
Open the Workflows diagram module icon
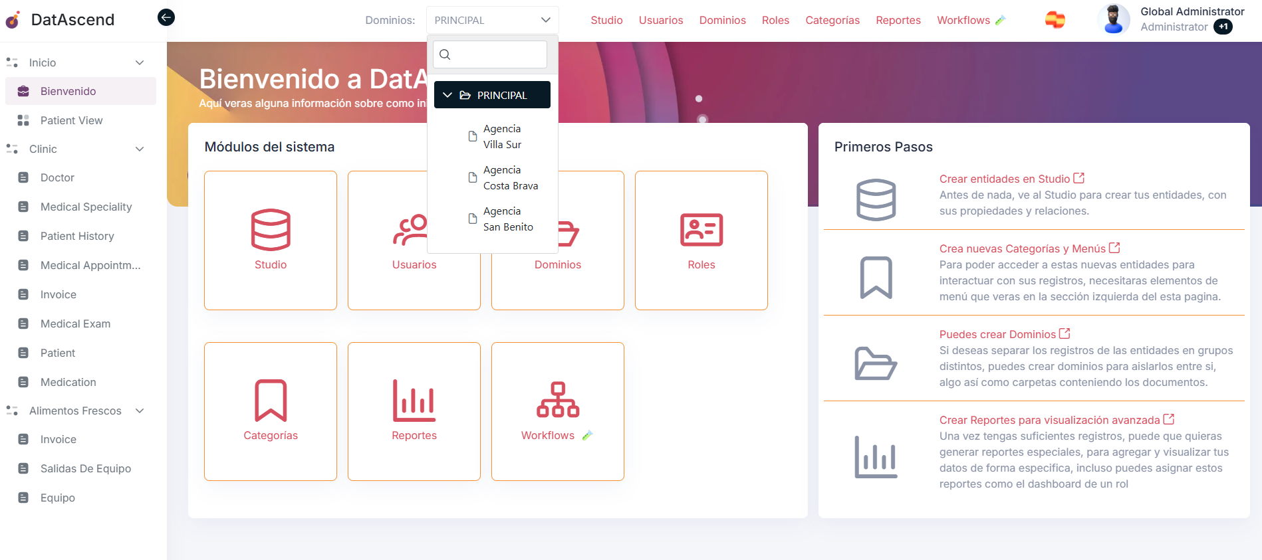(x=558, y=401)
